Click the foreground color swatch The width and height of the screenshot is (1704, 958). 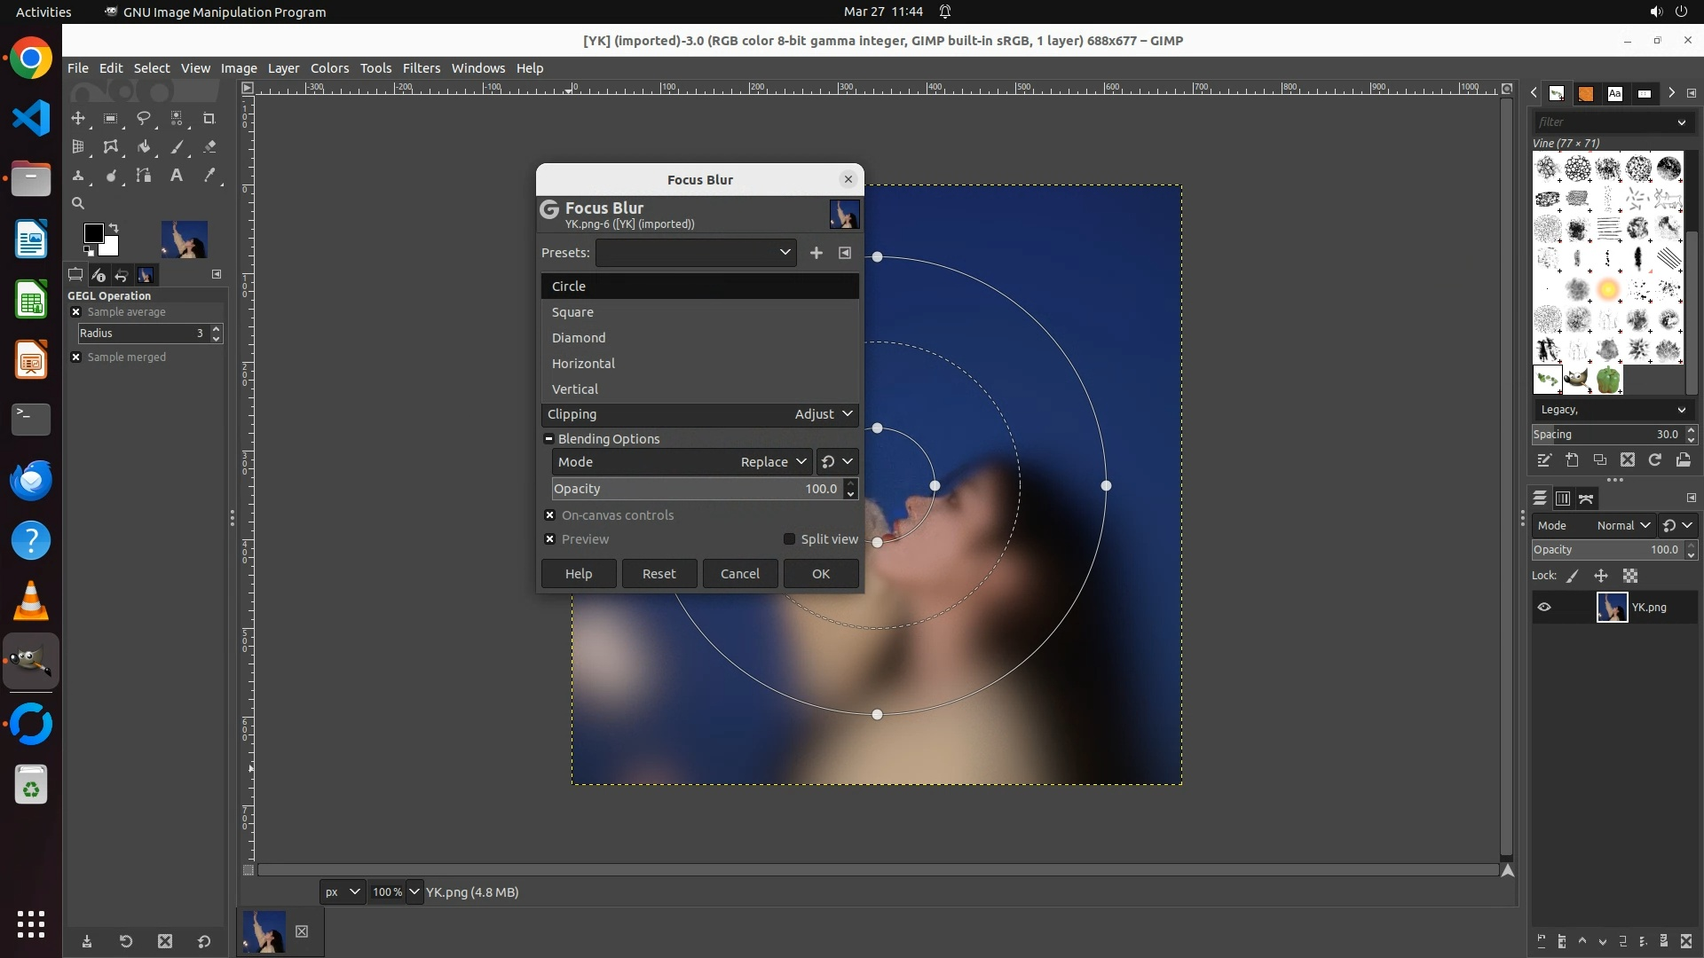point(92,232)
